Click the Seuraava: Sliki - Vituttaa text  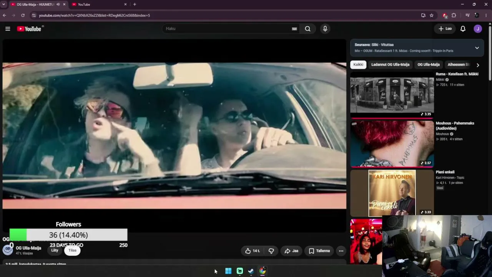[x=374, y=45]
